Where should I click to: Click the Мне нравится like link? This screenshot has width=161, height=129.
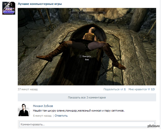[x=138, y=89]
